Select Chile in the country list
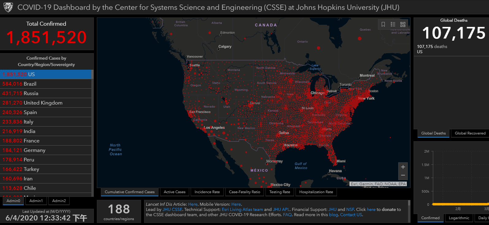This screenshot has height=225, width=489. point(46,188)
